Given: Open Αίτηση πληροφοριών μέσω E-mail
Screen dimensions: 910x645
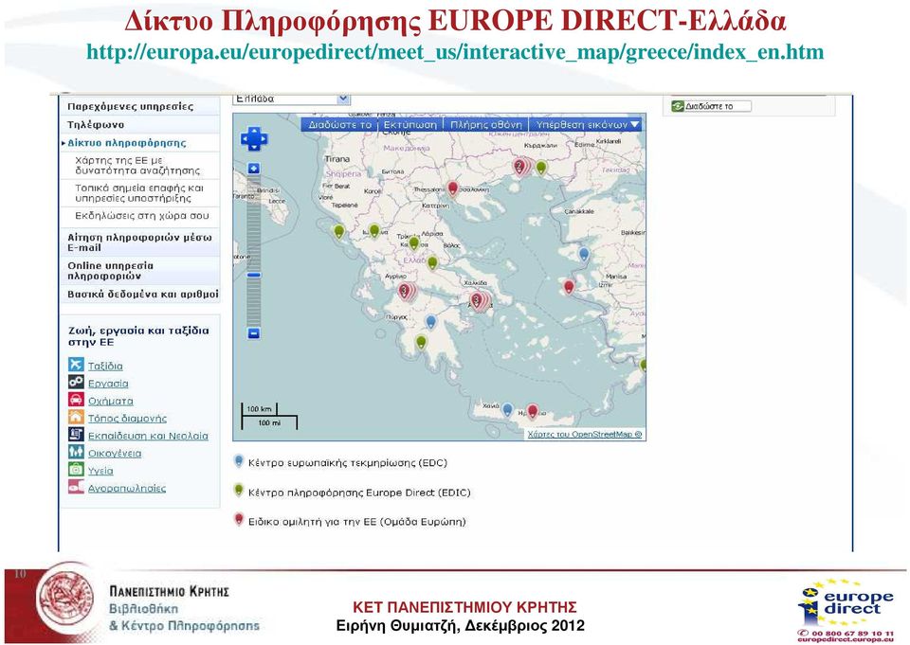Looking at the screenshot, I should 140,242.
